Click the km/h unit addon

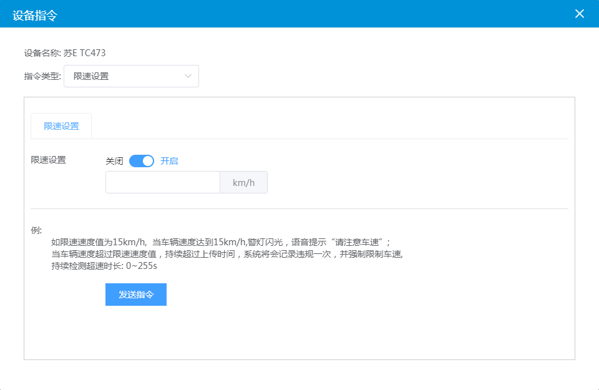[x=243, y=182]
